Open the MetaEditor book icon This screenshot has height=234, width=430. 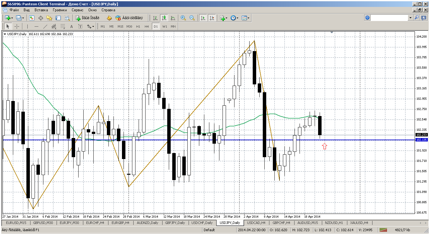(109, 18)
